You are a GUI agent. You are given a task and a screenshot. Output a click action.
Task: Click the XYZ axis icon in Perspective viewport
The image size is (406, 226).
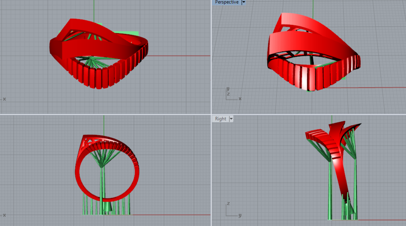231,94
